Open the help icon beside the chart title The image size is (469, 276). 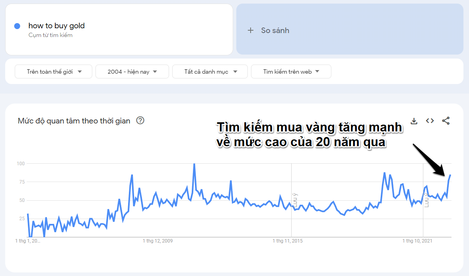point(140,121)
